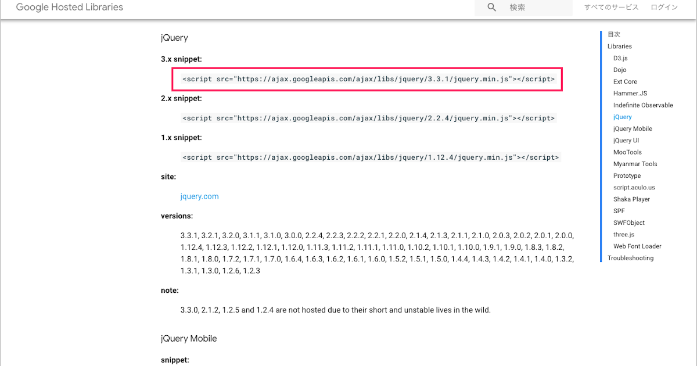This screenshot has height=366, width=697.
Task: Jump to Ext Core in table of contents
Action: pyautogui.click(x=625, y=82)
